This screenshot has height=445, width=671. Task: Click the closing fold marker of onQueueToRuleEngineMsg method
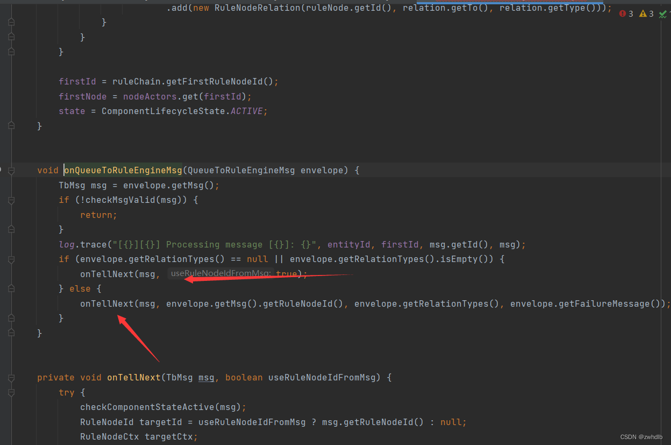tap(11, 334)
